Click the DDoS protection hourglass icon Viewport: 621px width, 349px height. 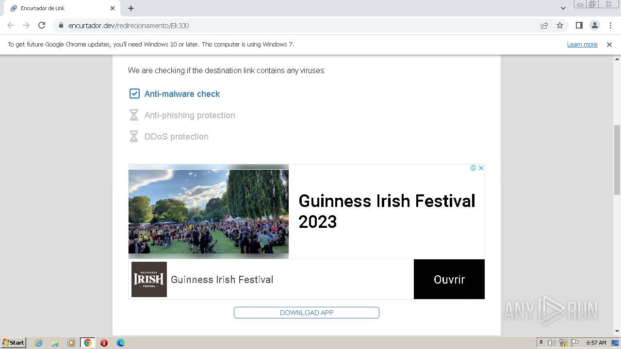pyautogui.click(x=134, y=136)
